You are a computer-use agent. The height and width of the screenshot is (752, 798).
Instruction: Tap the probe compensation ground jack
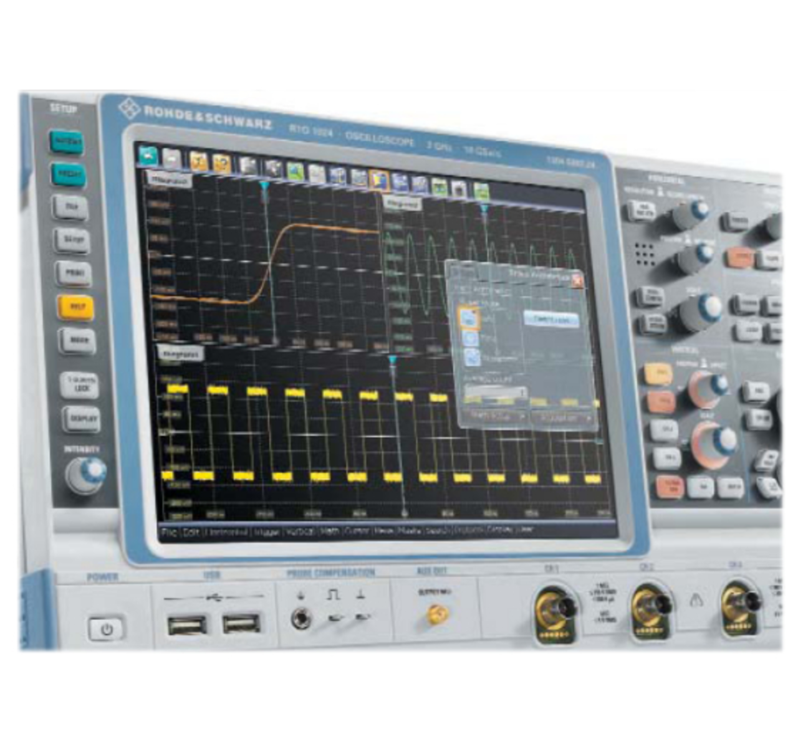coord(301,619)
